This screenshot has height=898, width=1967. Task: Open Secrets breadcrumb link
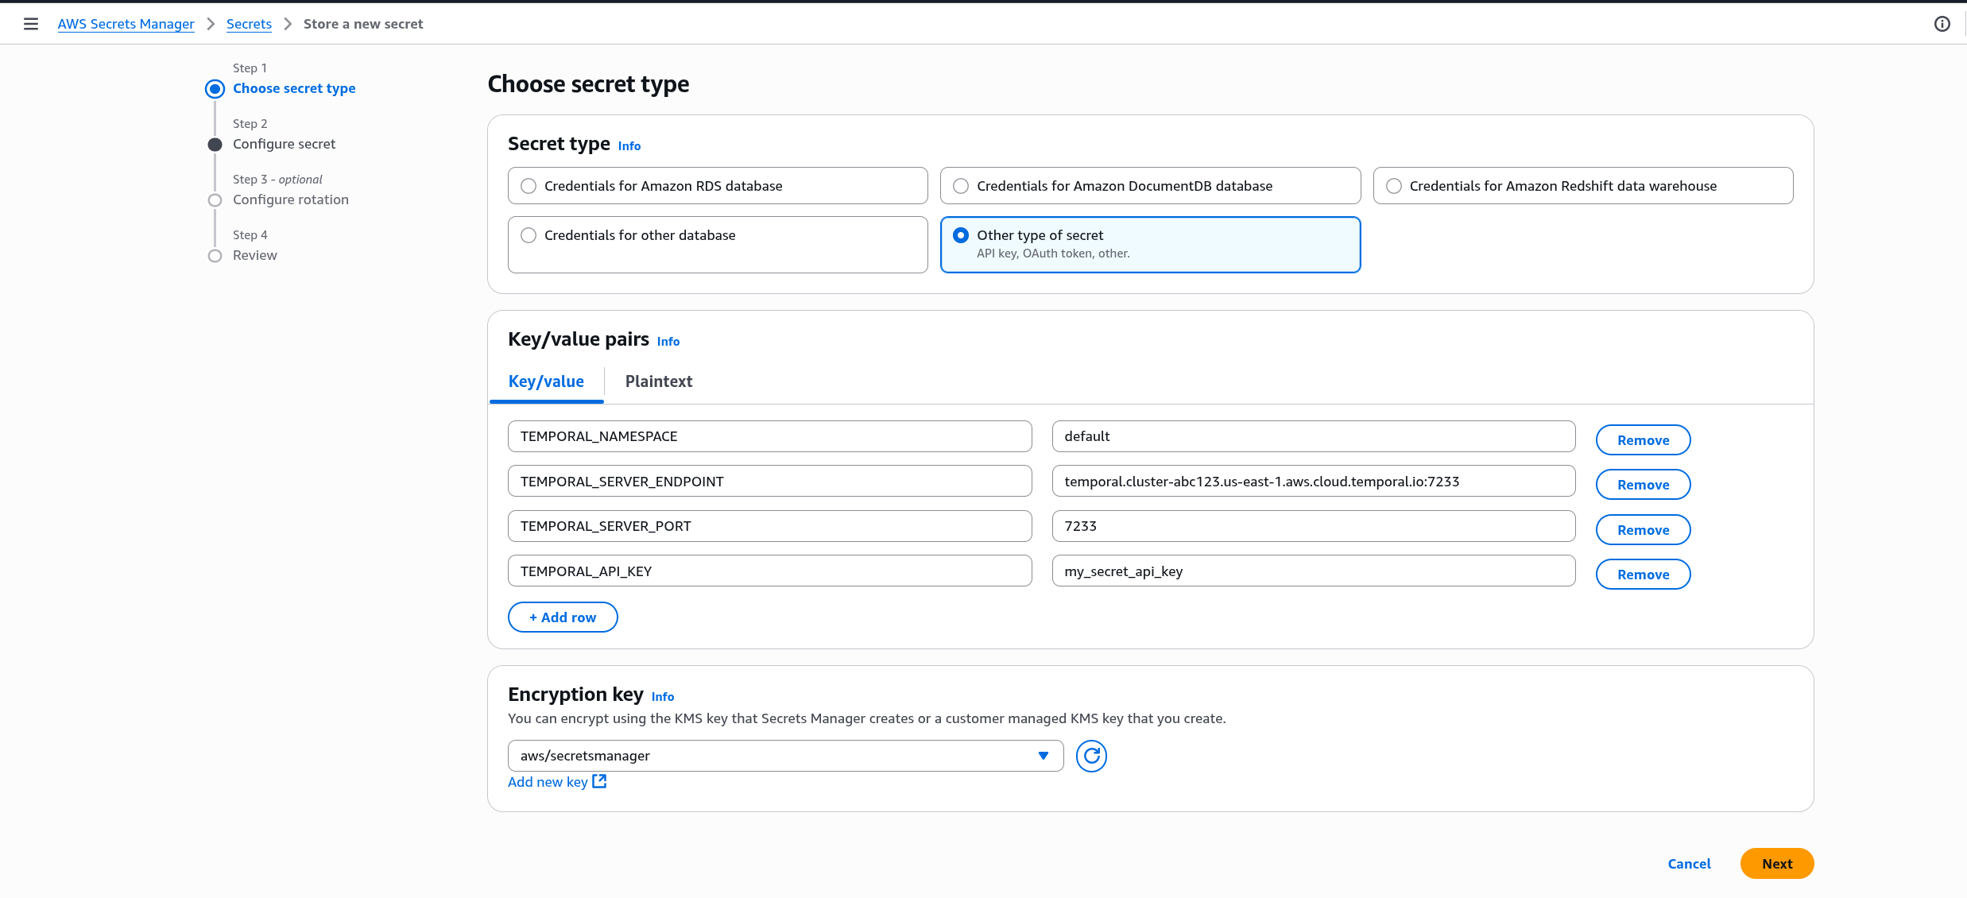point(249,24)
